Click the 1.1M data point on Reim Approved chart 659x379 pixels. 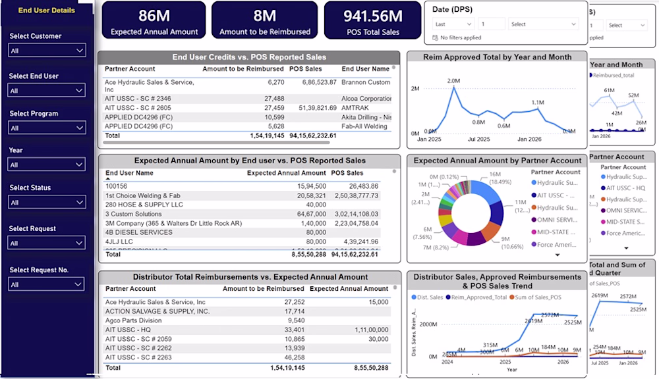[x=538, y=109]
